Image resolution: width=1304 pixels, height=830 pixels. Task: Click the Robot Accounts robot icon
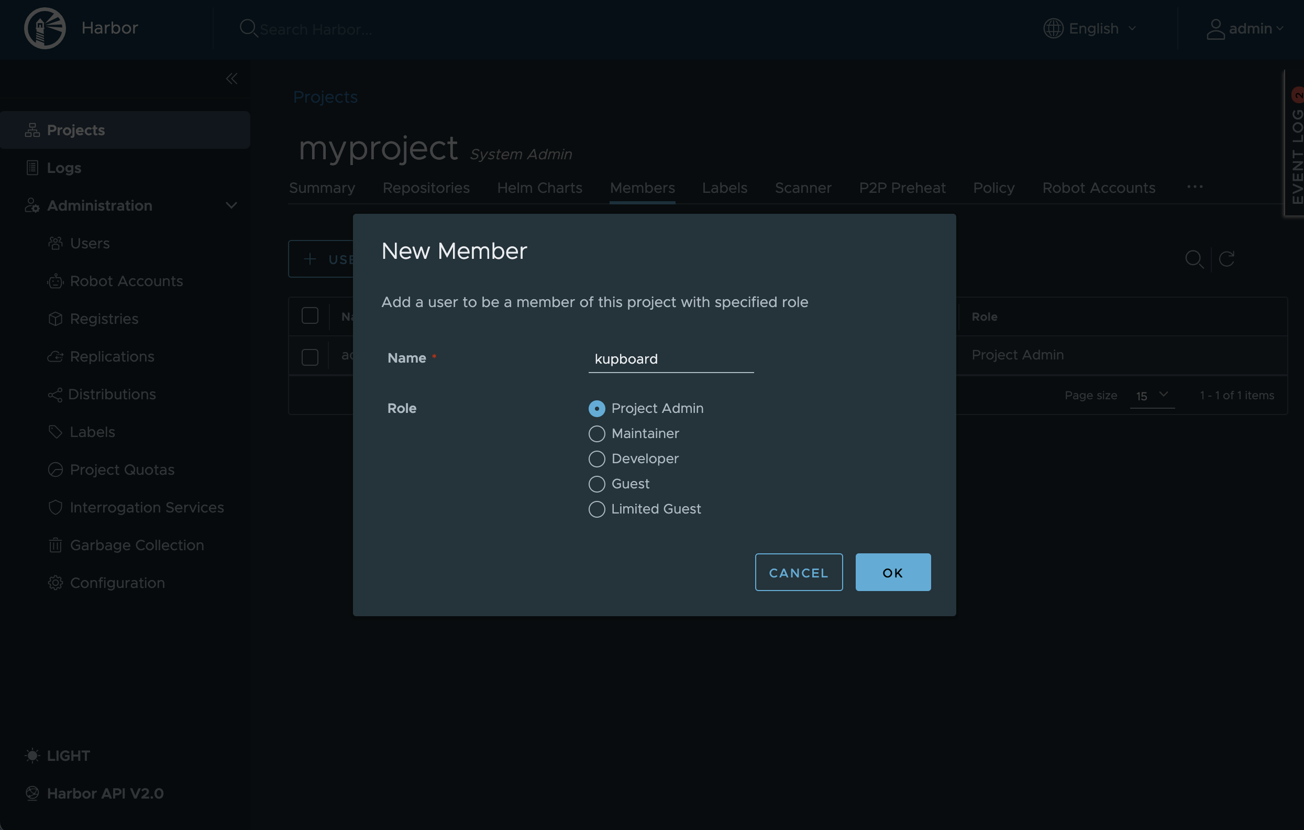(55, 281)
